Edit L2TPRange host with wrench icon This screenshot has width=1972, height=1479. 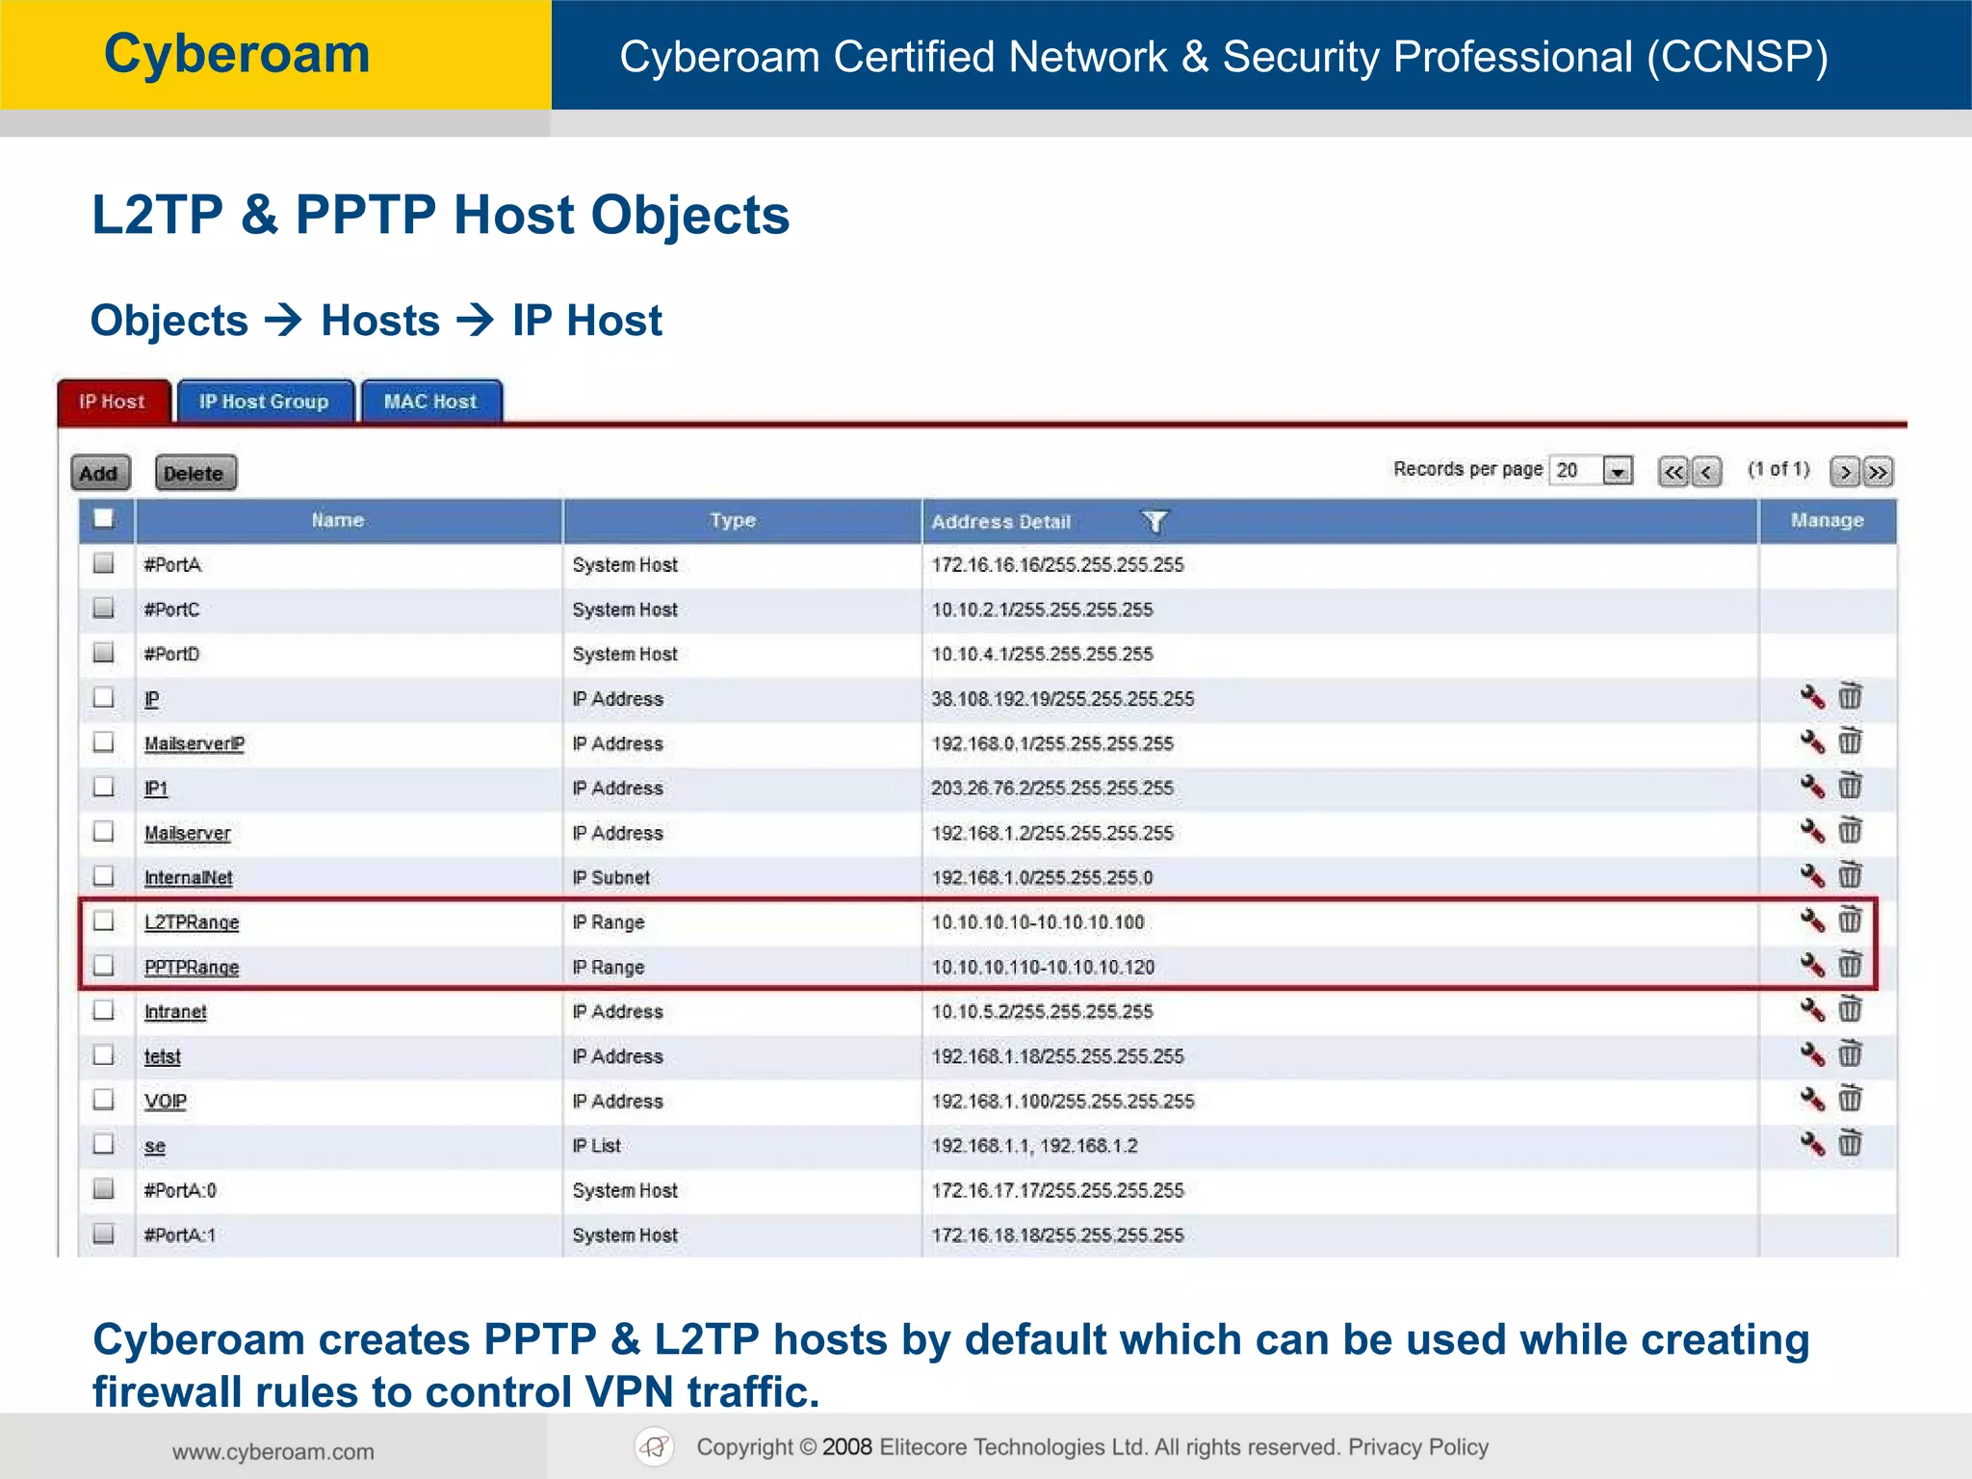(x=1812, y=921)
